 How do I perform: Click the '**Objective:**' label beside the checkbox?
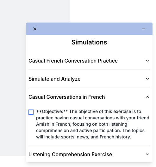pyautogui.click(x=52, y=111)
